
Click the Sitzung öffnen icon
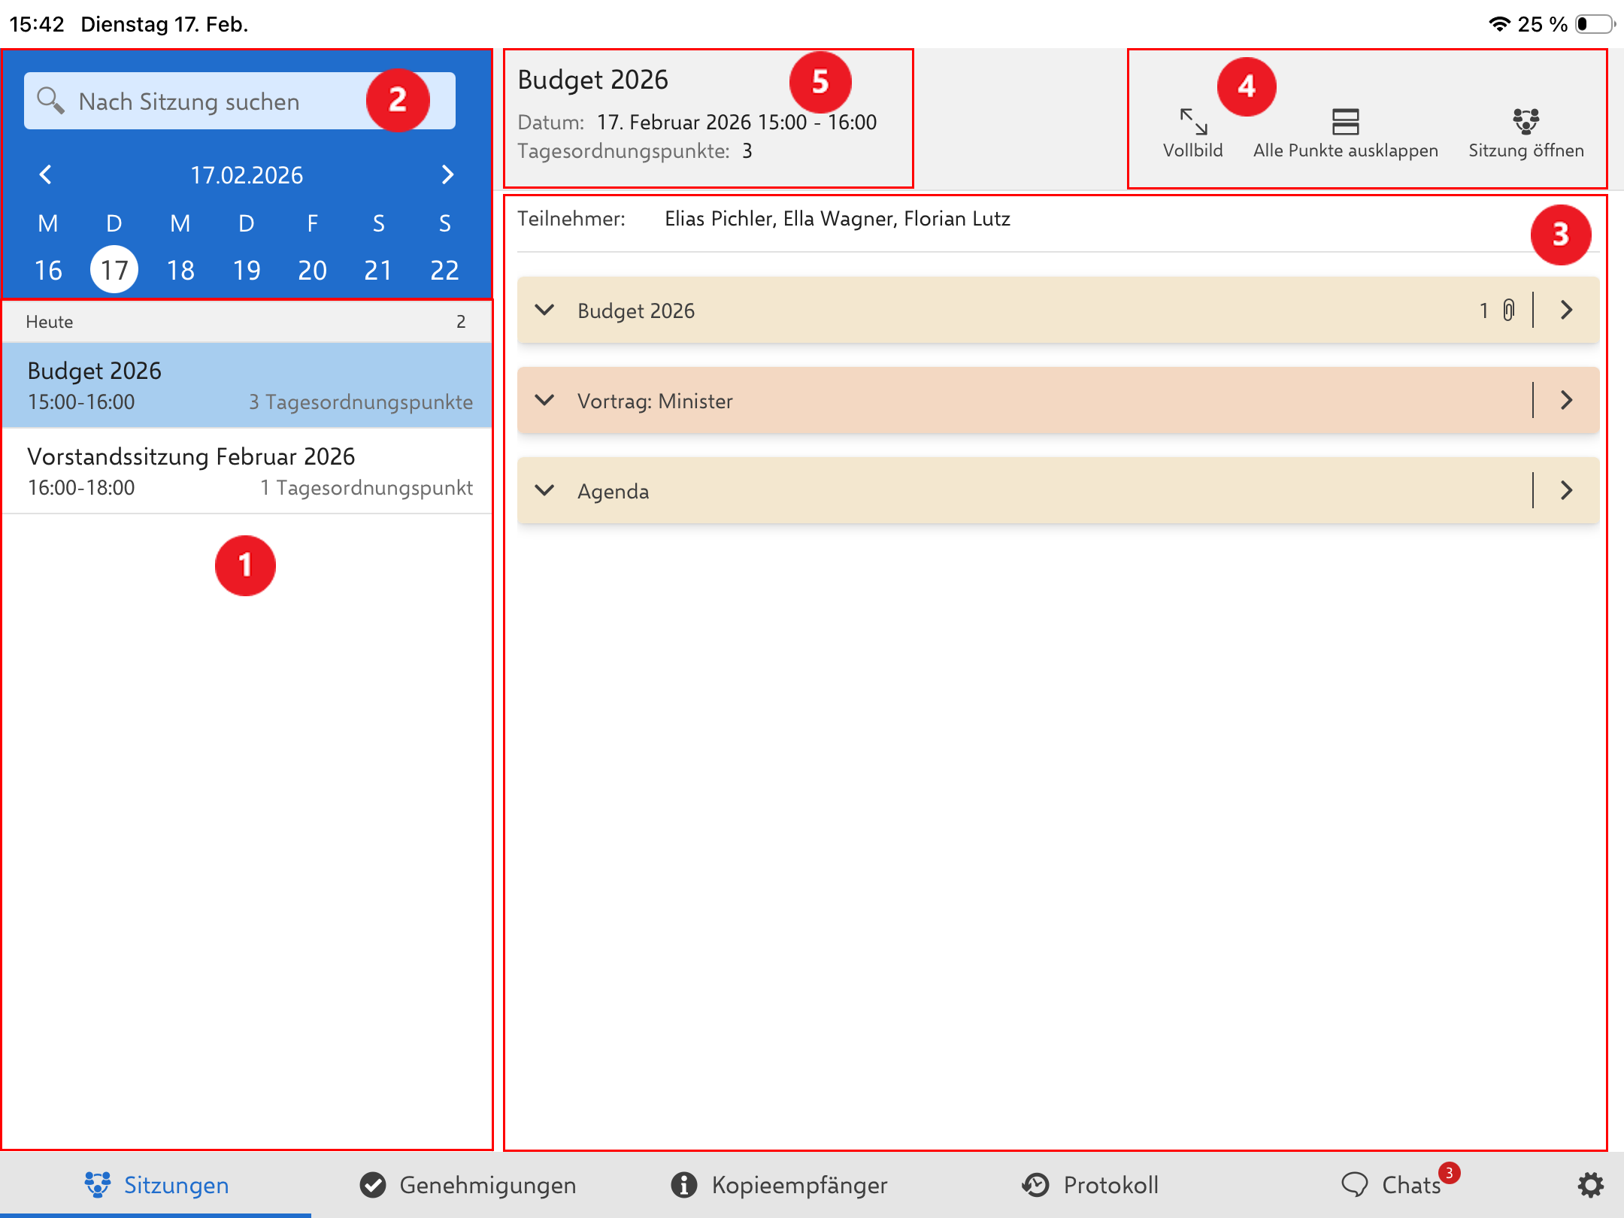tap(1526, 122)
